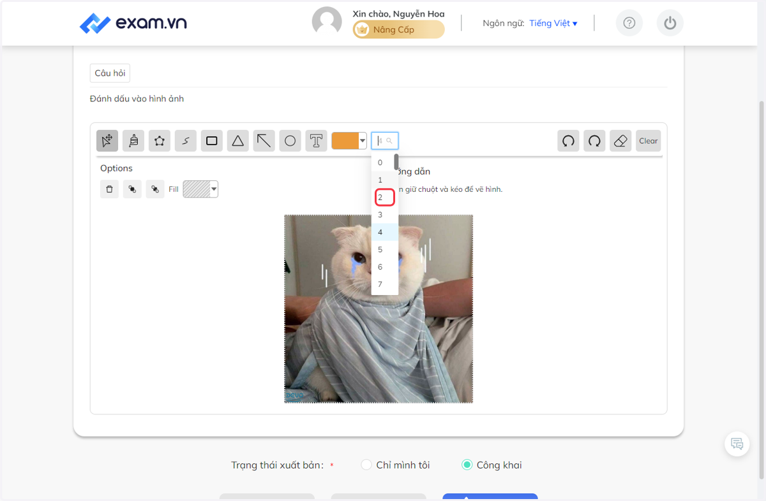Click the power logout icon
The width and height of the screenshot is (766, 501).
pos(670,24)
